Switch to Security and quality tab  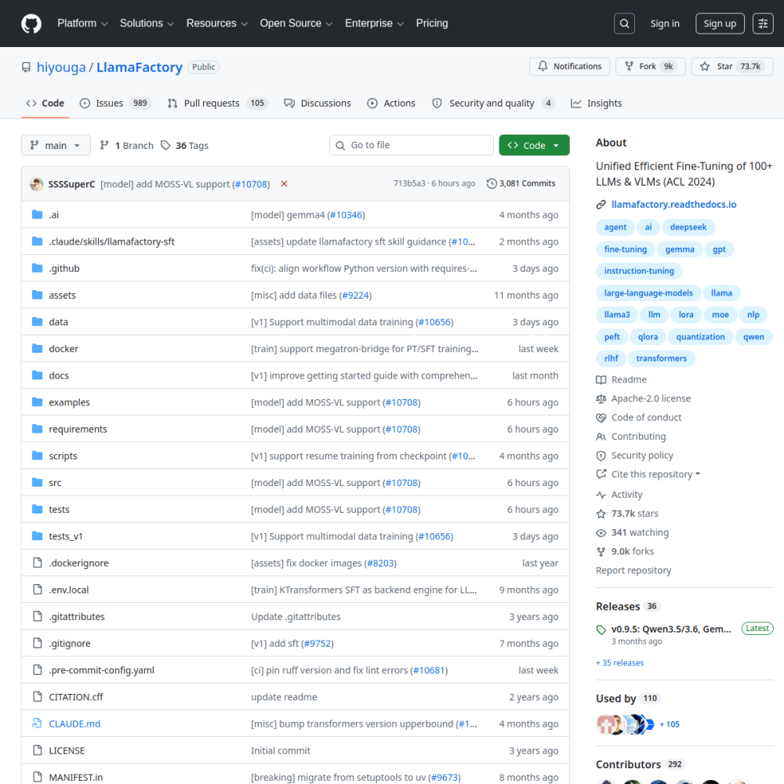point(493,103)
